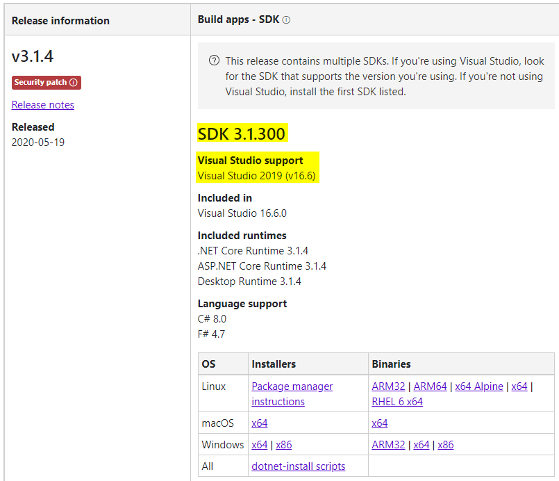Download the Windows x64 binary from Binaries column
Viewport: 559px width, 481px height.
pyautogui.click(x=421, y=444)
